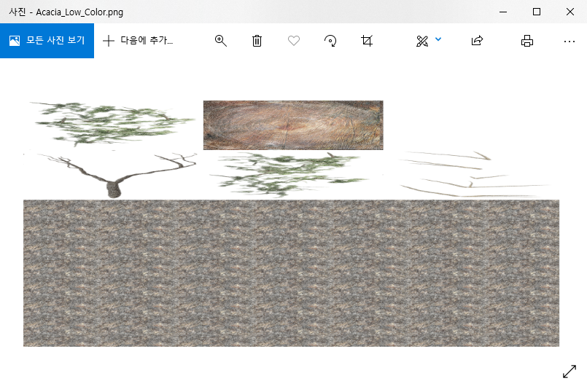Open the Edit & Create tool icon
Screen dimensions: 587x389
tap(422, 41)
